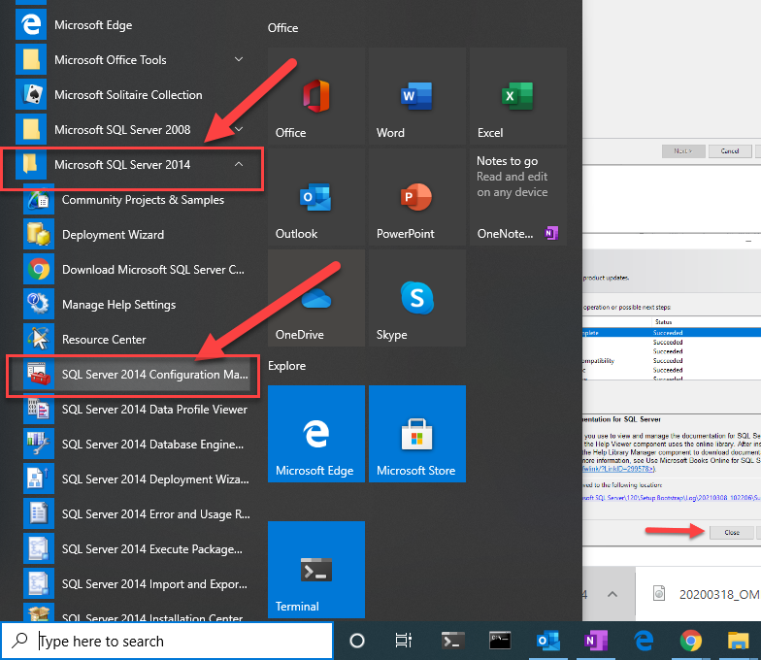
Task: Open Resource Center
Action: [136, 340]
